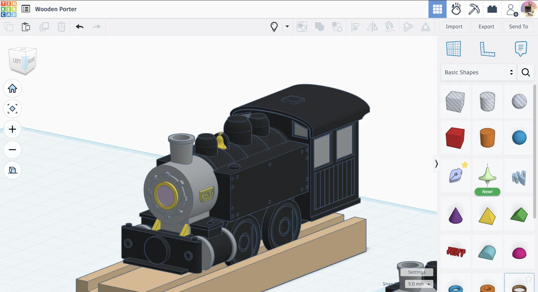Select the yellow Pyramid shape
Screen dimensions: 538x292
coord(487,215)
